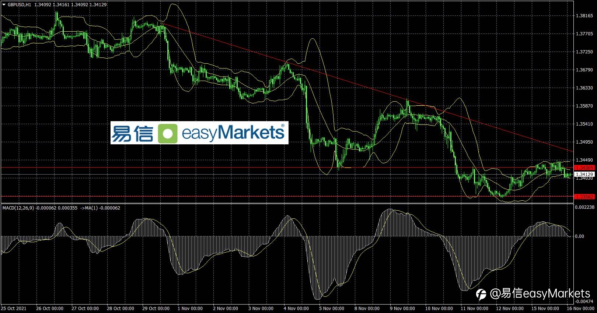Click the 26 Oct 00:00 time label

50,309
